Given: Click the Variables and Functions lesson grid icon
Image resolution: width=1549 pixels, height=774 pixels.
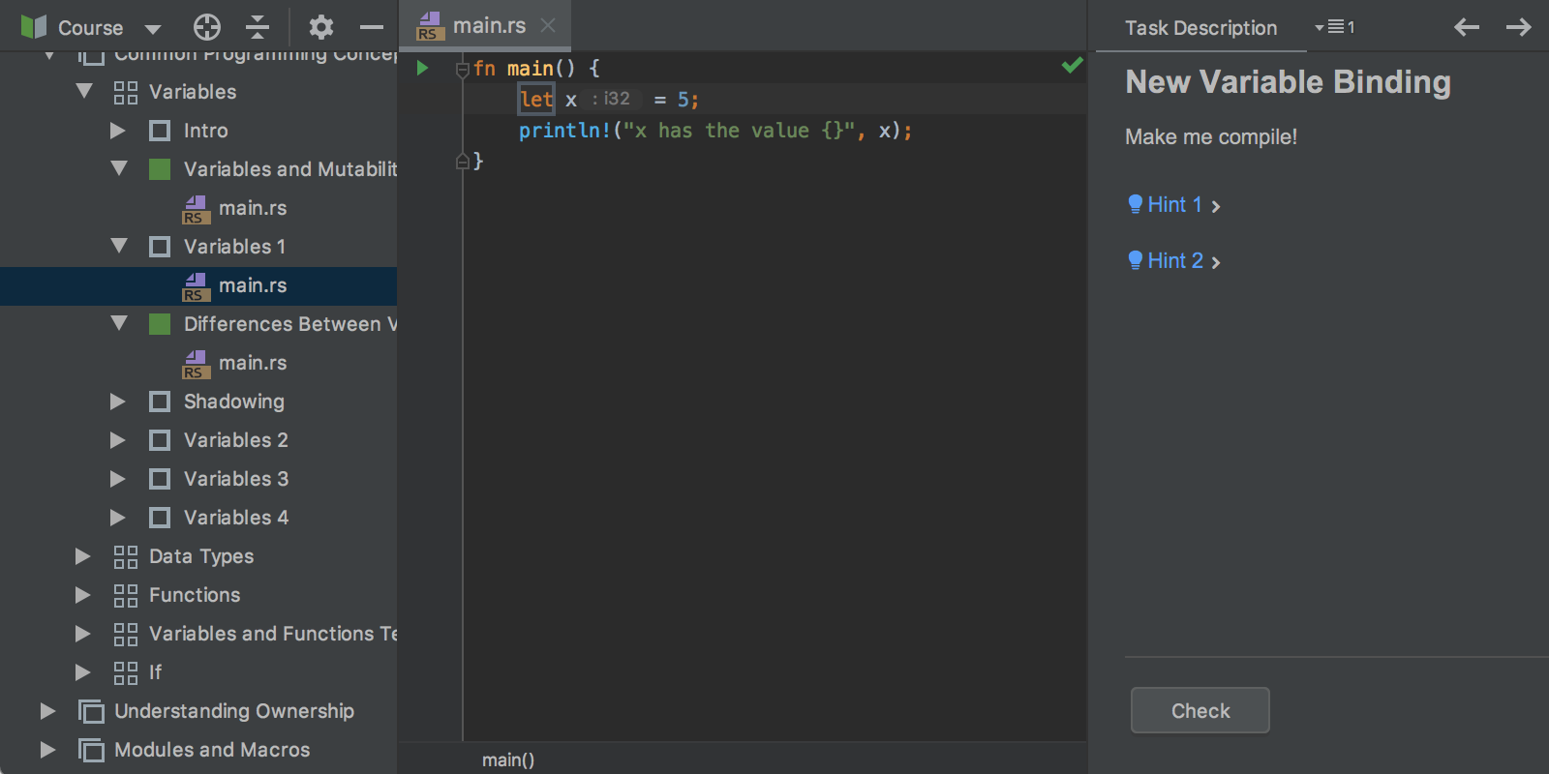Looking at the screenshot, I should [126, 634].
